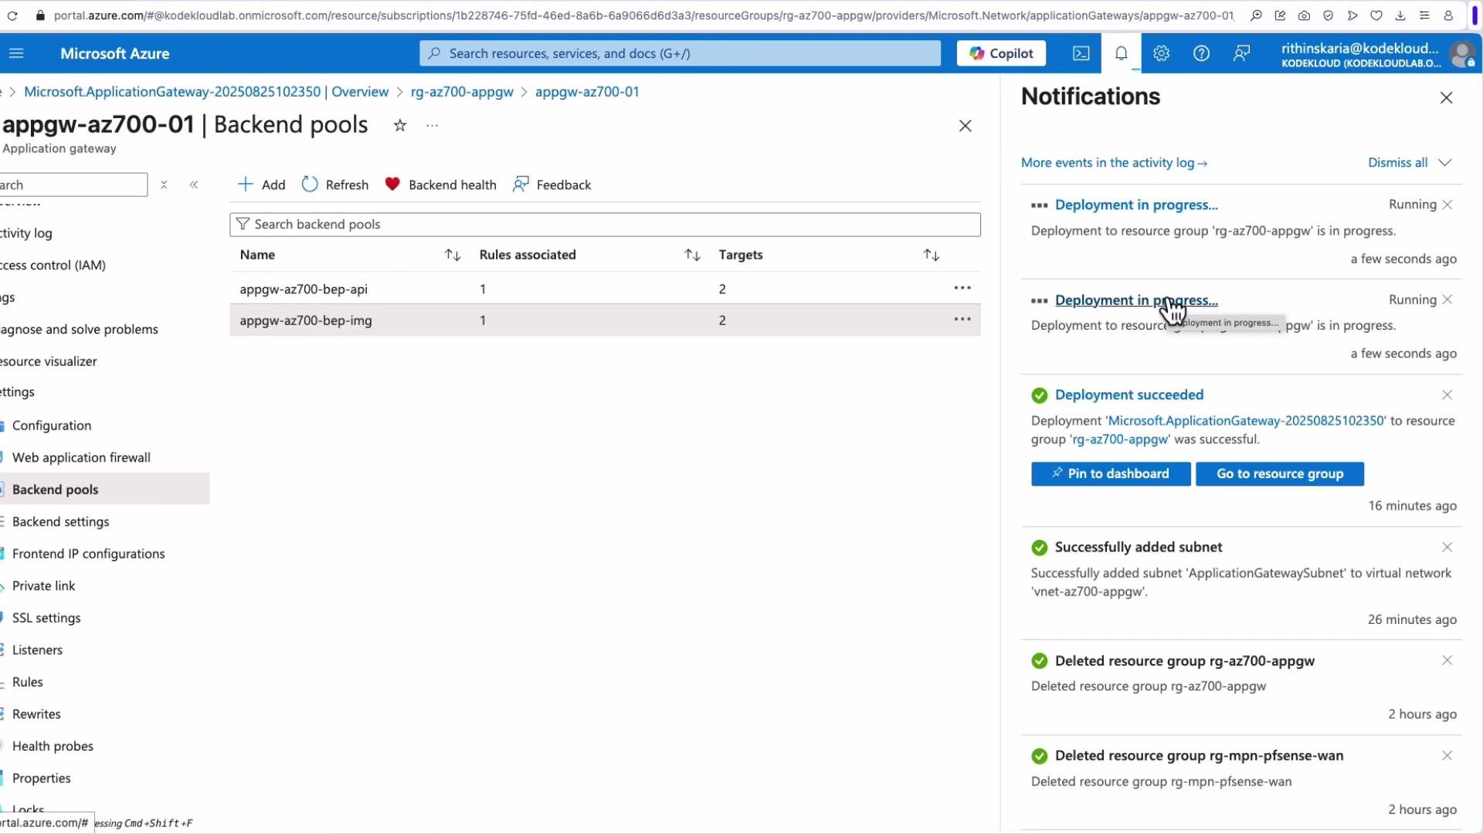Navigate to appgw-az700-01 breadcrumb
Image resolution: width=1483 pixels, height=834 pixels.
587,91
